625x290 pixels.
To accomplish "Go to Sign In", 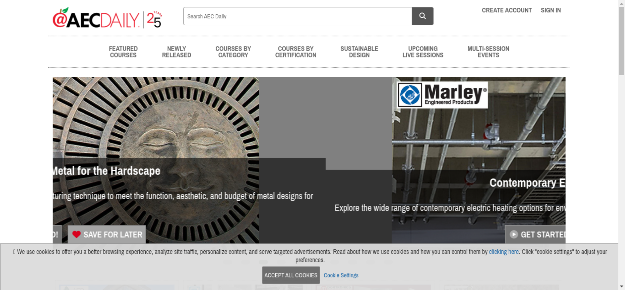I will coord(551,10).
